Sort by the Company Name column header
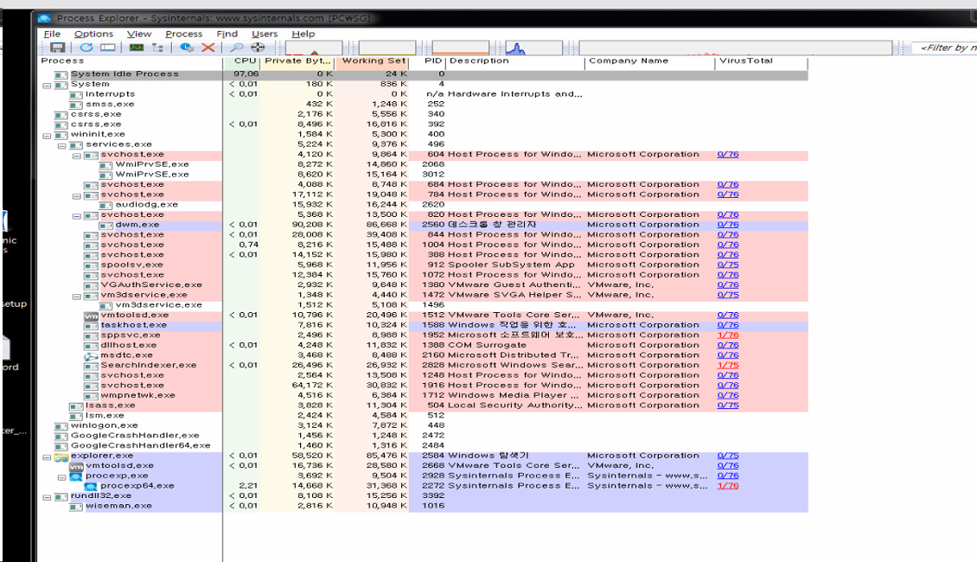The width and height of the screenshot is (977, 562). pyautogui.click(x=650, y=61)
